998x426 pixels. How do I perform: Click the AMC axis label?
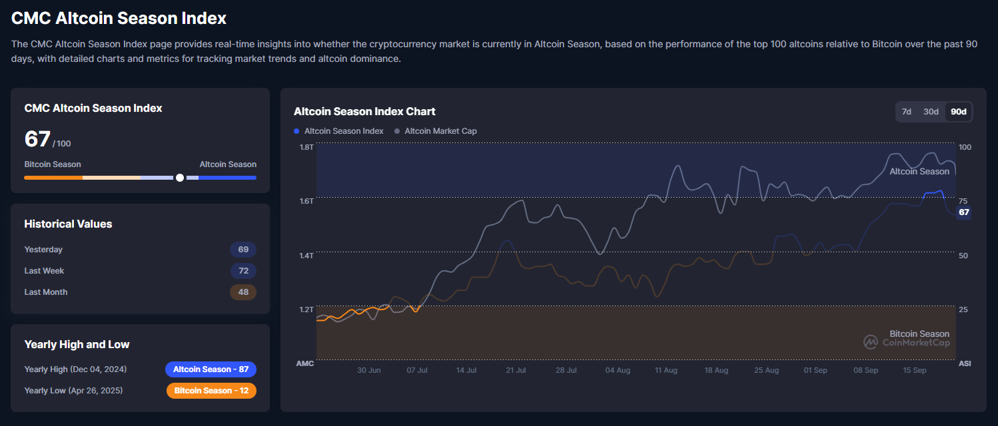pos(304,363)
